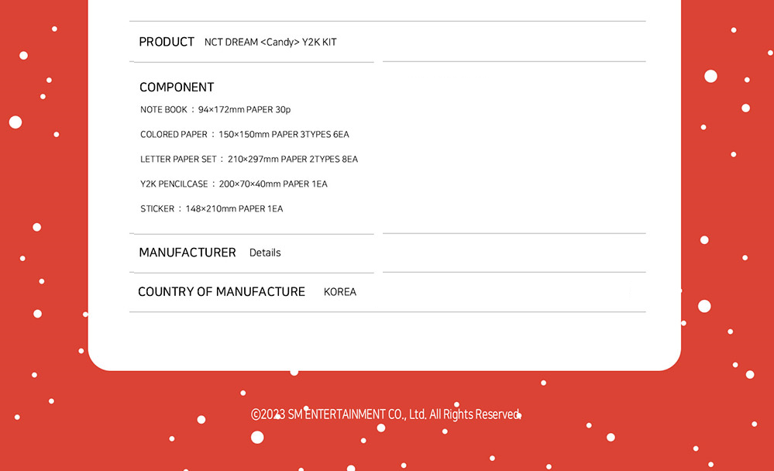This screenshot has width=774, height=471.
Task: Select the 94×172mm PAPER 30p specification
Action: (244, 110)
